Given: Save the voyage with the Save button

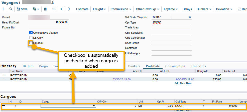Looking at the screenshot, I should 22,9.
